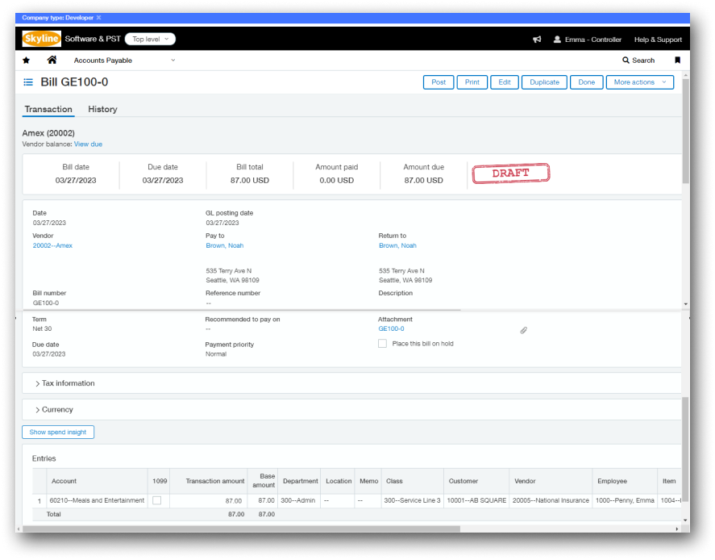Screen dimensions: 715x560
Task: Check Place this bill on hold
Action: 382,344
